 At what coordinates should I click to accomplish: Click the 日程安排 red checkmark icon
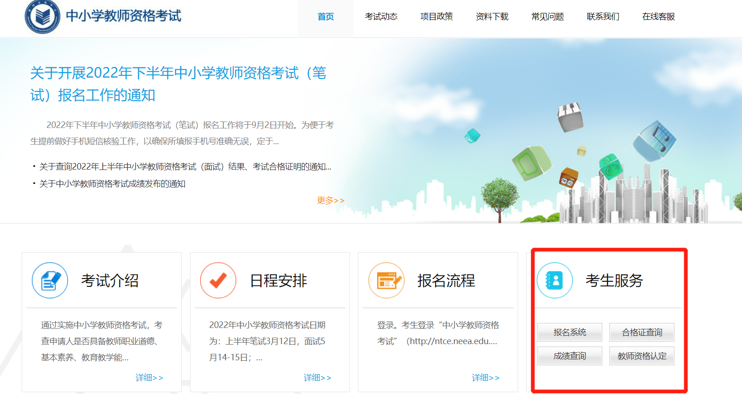click(218, 280)
